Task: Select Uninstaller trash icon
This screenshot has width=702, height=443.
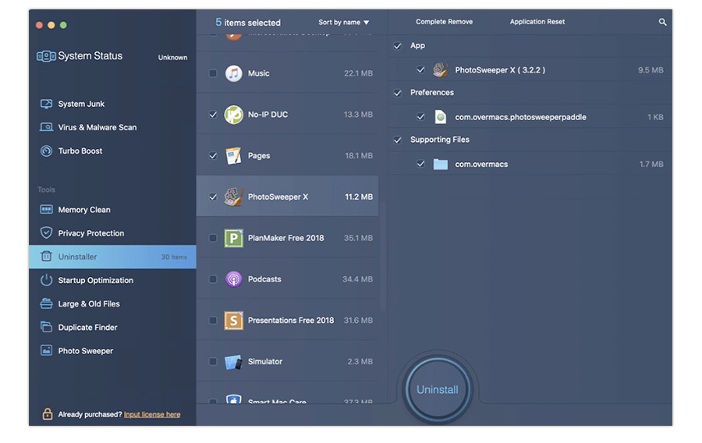Action: (x=46, y=257)
